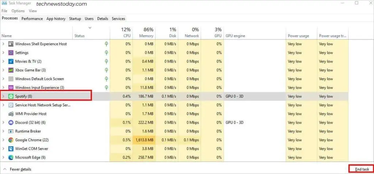Open the Options menu
This screenshot has height=174, width=374.
[x=18, y=11]
